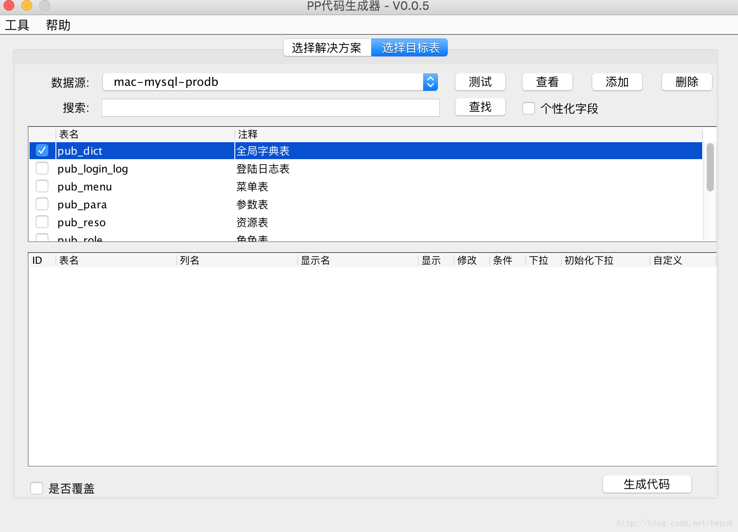The height and width of the screenshot is (532, 738).
Task: Switch to the 选择解决方案 tab
Action: click(x=327, y=48)
